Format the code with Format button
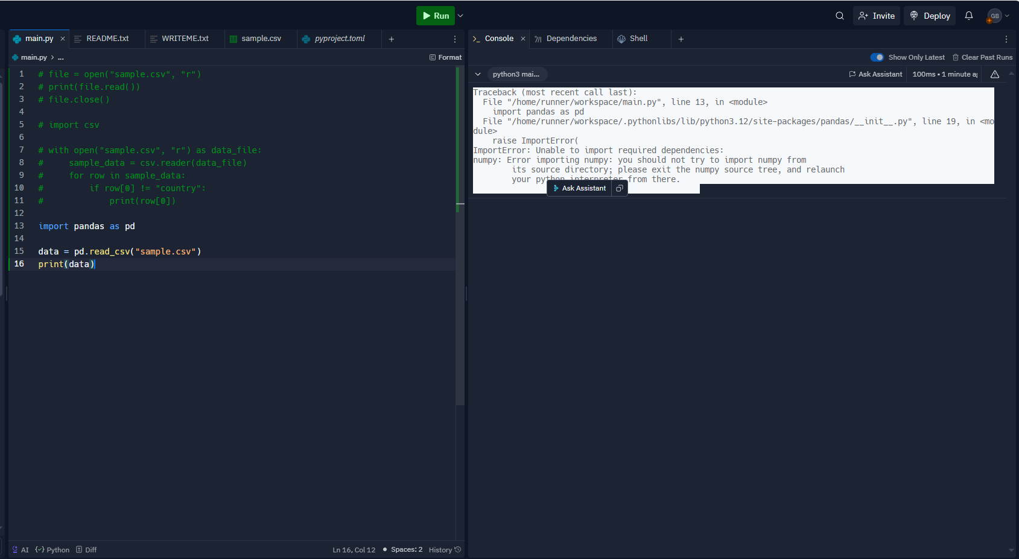This screenshot has height=559, width=1019. (445, 57)
